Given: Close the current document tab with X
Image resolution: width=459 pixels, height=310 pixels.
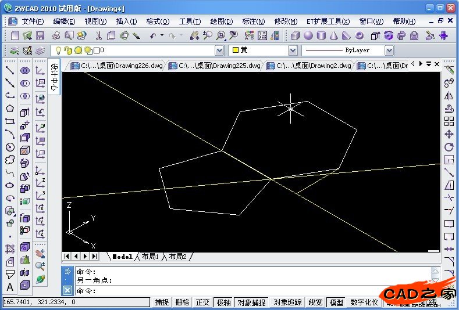Looking at the screenshot, I should coord(437,64).
